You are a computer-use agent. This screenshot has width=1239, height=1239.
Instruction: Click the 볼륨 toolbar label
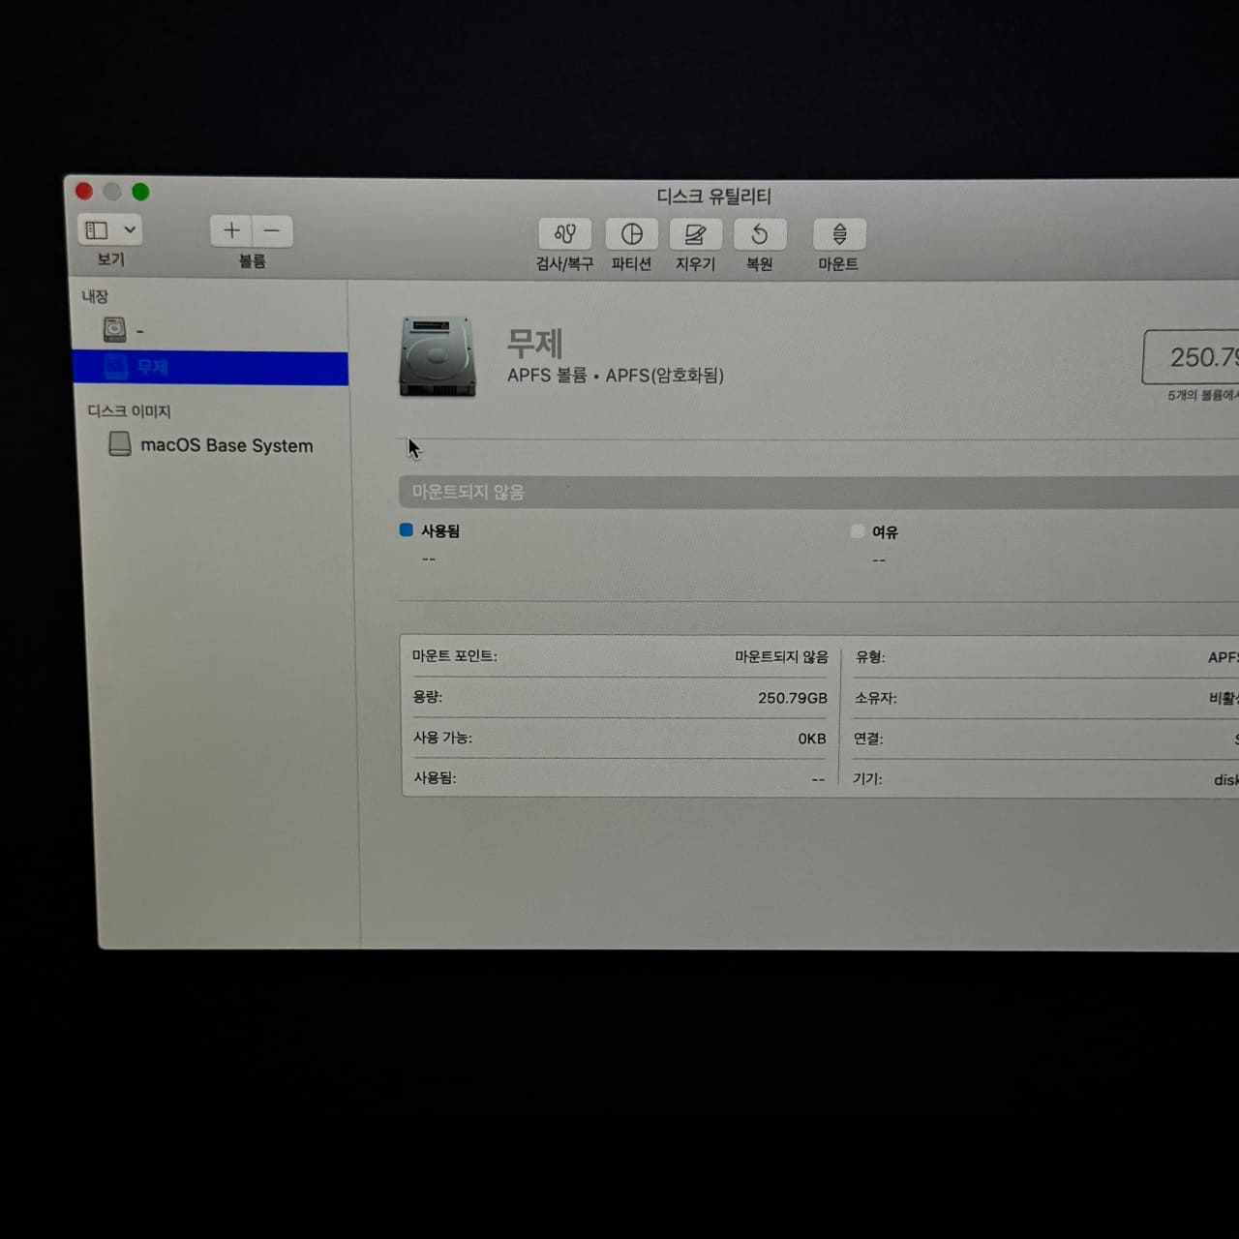point(252,261)
